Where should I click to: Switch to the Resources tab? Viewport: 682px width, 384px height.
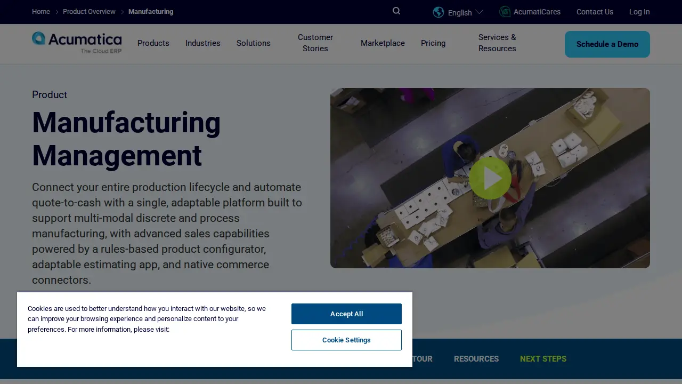476,359
